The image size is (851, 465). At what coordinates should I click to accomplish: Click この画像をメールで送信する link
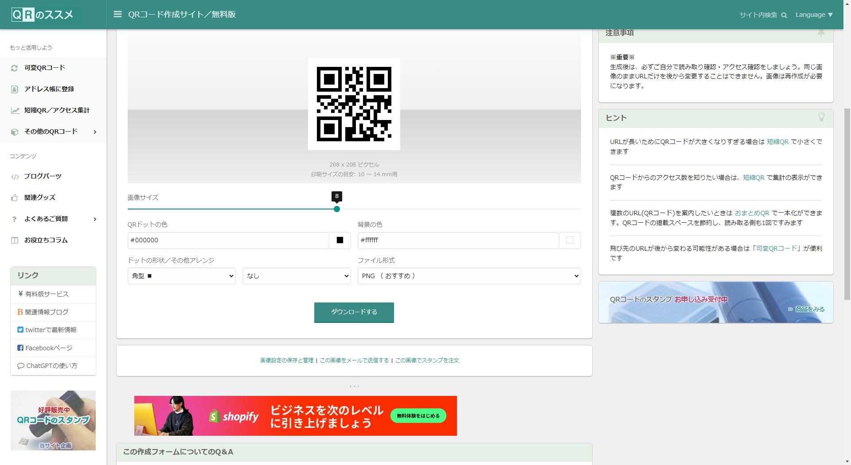coord(354,360)
